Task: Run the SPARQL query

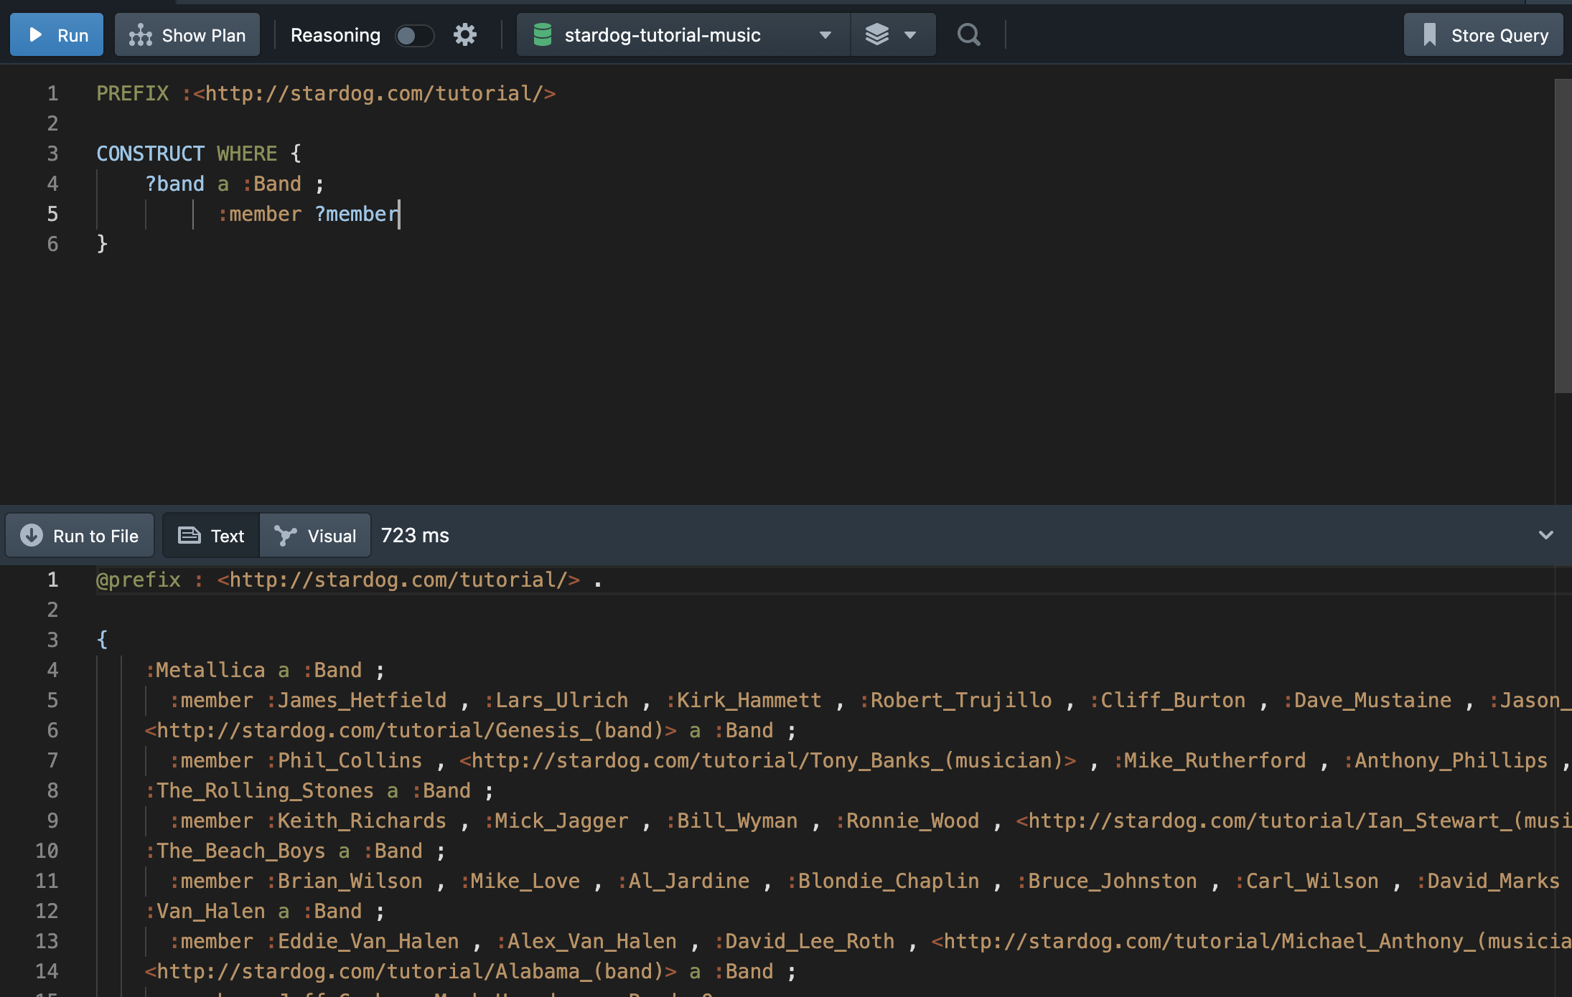Action: click(57, 34)
